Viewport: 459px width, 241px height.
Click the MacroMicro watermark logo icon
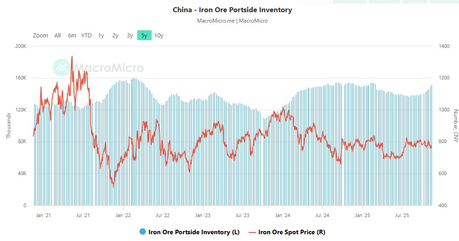[61, 68]
